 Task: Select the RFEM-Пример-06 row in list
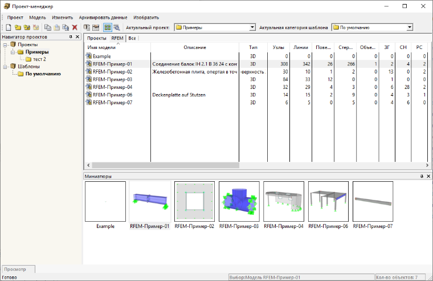coord(256,95)
